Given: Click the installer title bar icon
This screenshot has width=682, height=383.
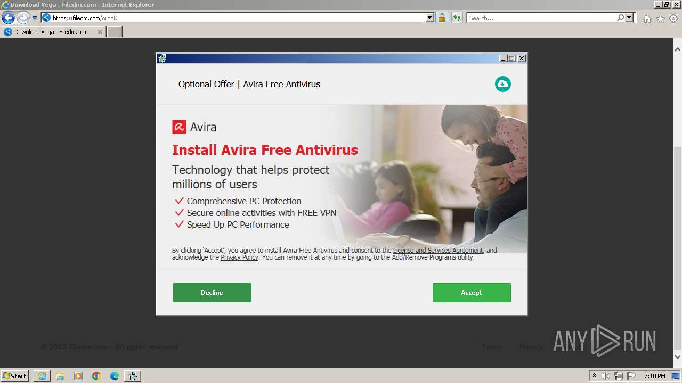Looking at the screenshot, I should pyautogui.click(x=162, y=59).
